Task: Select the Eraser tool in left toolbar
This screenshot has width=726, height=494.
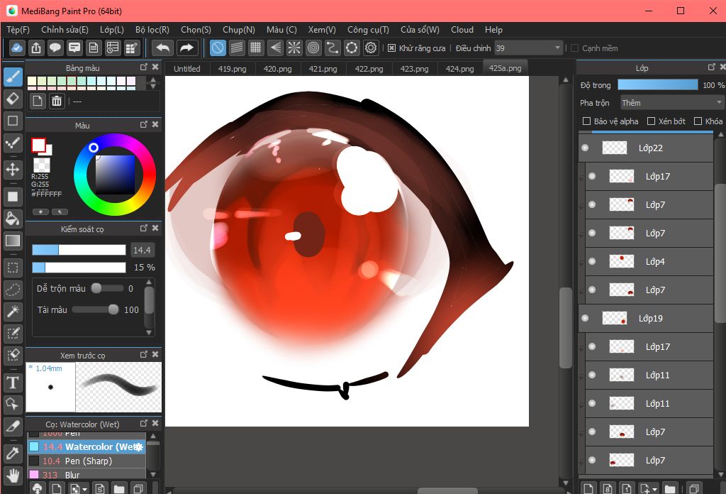Action: pos(13,97)
